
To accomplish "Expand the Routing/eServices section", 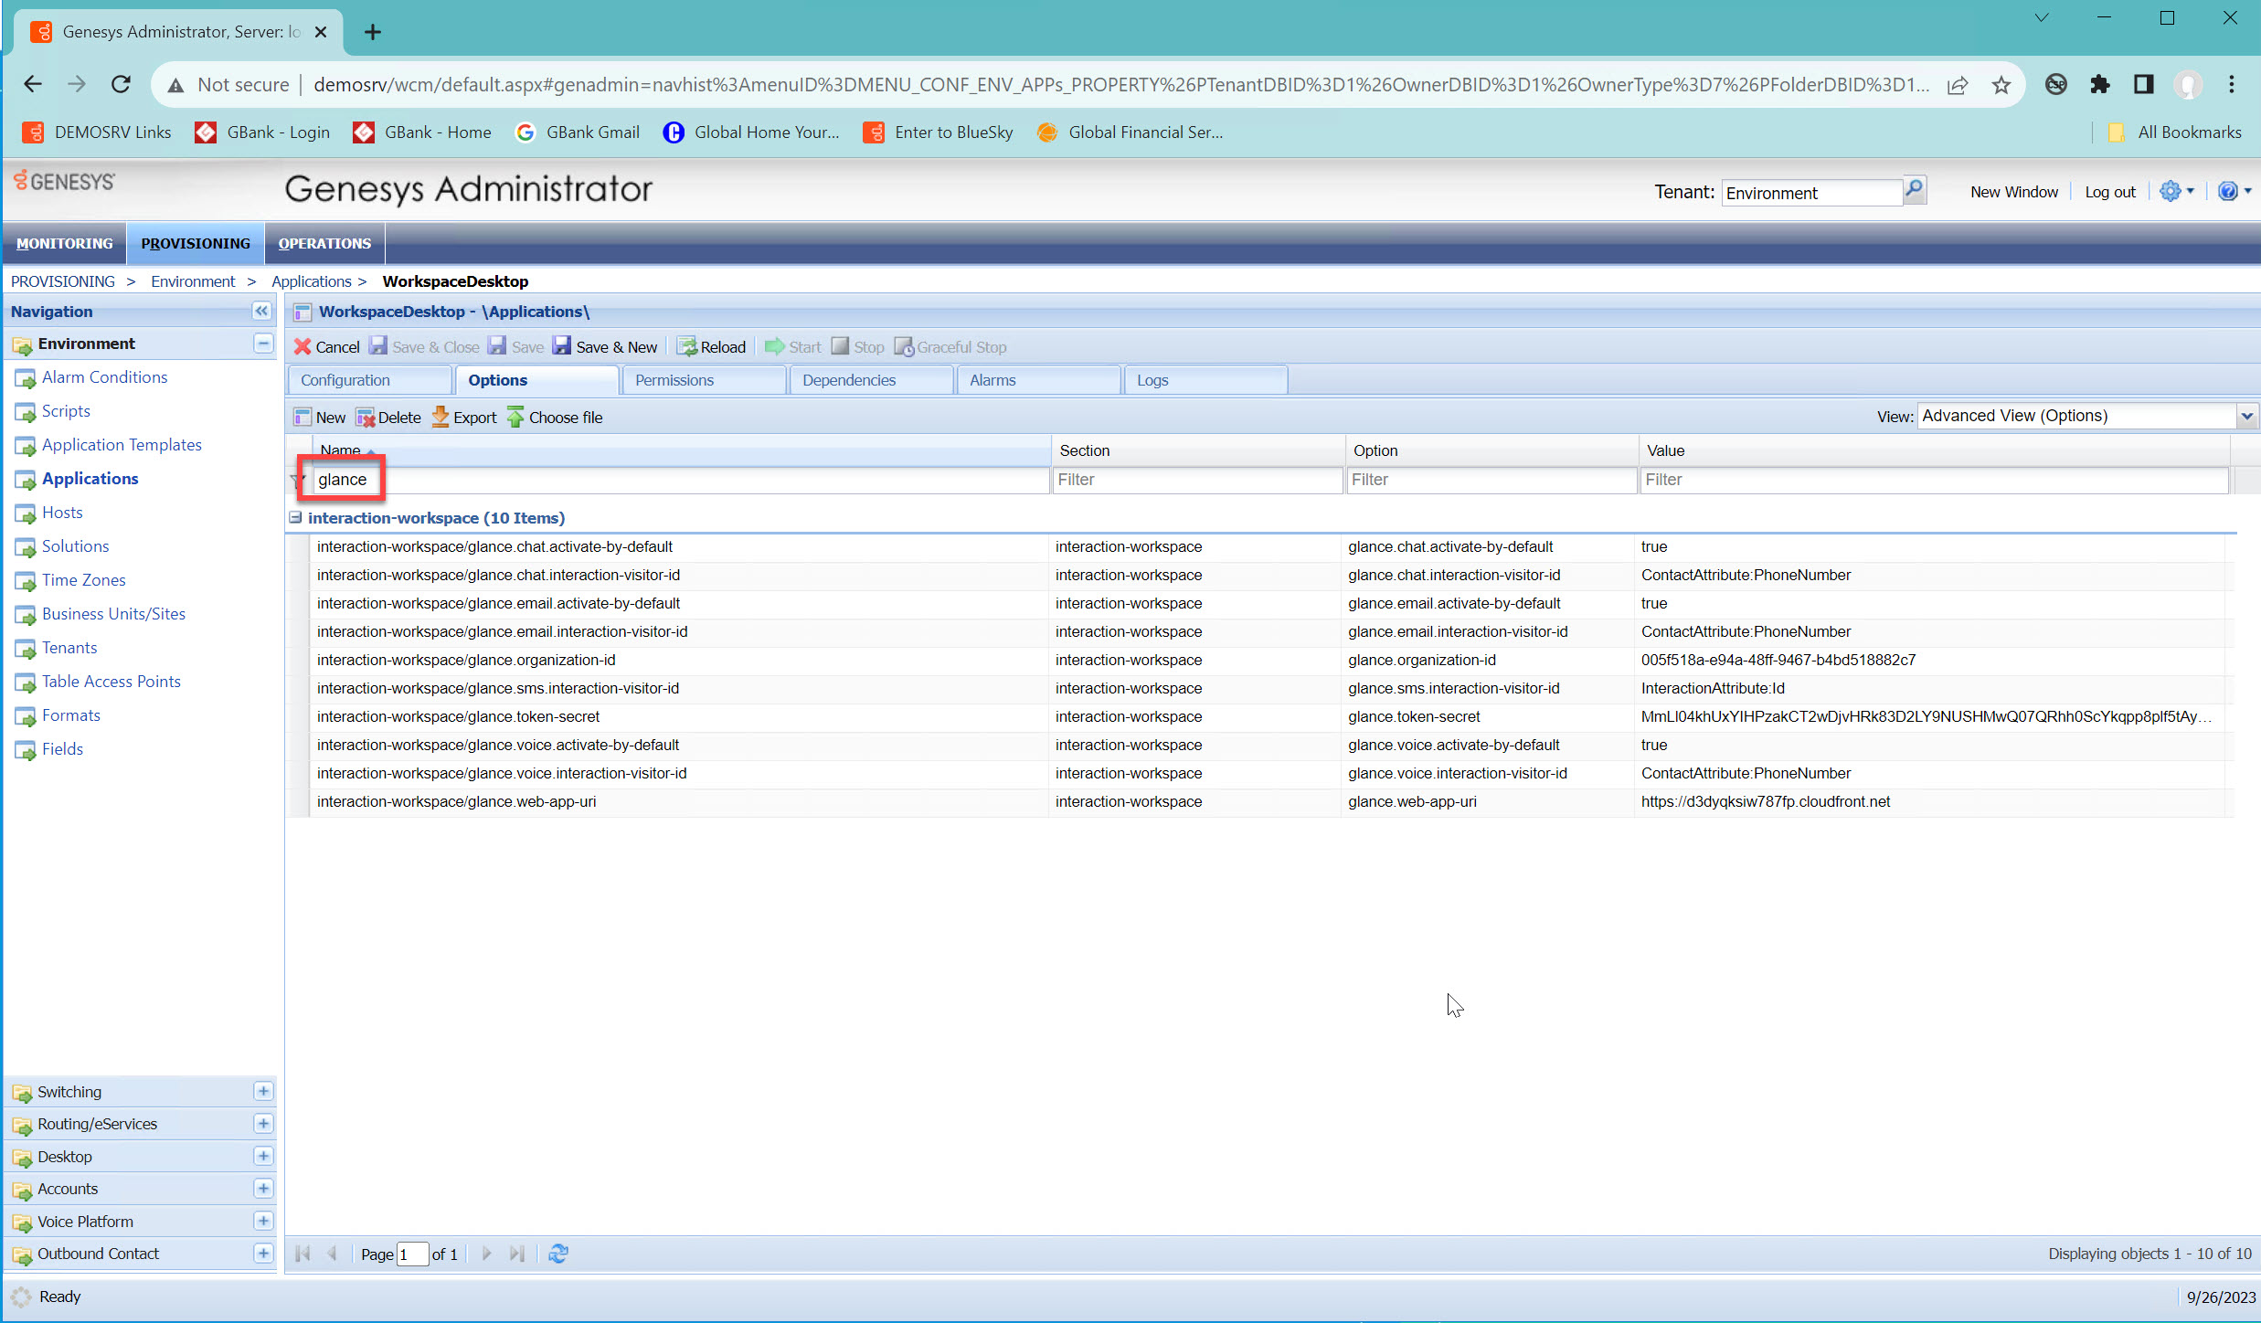I will pyautogui.click(x=263, y=1123).
